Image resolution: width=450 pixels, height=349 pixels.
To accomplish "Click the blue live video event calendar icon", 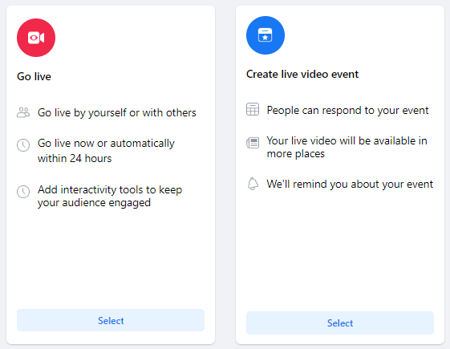I will tap(266, 35).
